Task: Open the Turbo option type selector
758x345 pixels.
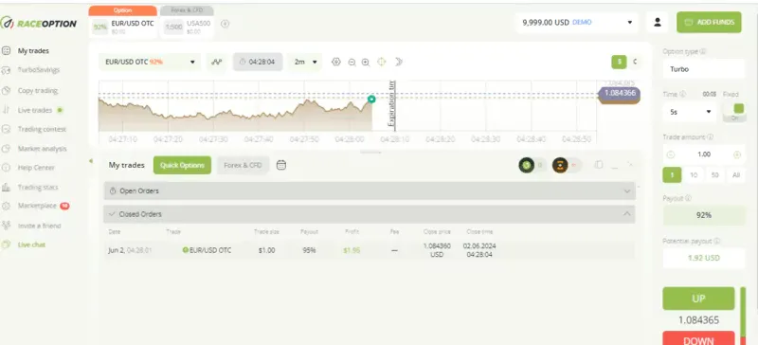Action: pos(704,69)
